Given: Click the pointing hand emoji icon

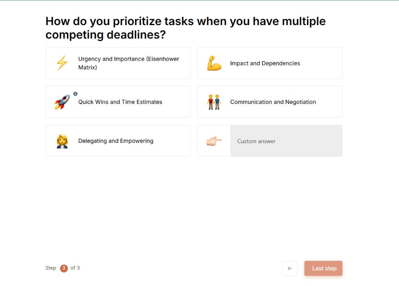Looking at the screenshot, I should [x=214, y=141].
